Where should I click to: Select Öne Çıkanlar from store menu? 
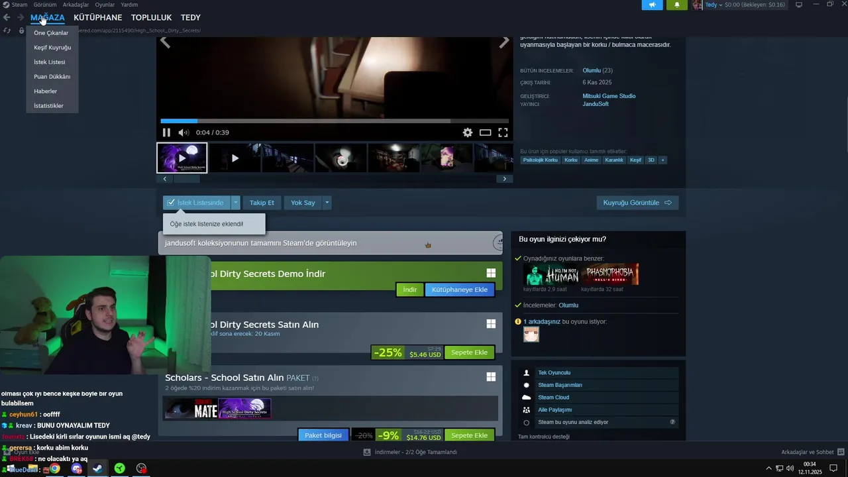(52, 33)
